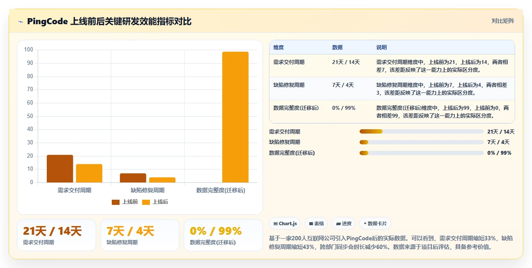
Task: Click the 50 y-axis value
Action: point(30,116)
